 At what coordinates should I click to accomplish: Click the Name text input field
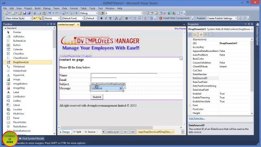[124, 75]
